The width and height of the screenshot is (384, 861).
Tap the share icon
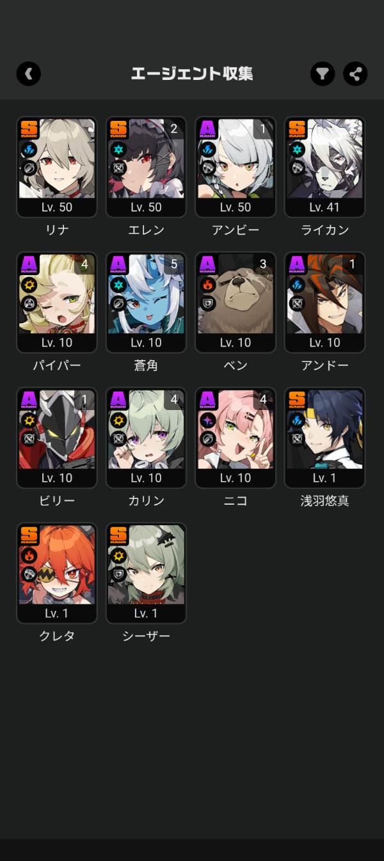tap(355, 74)
